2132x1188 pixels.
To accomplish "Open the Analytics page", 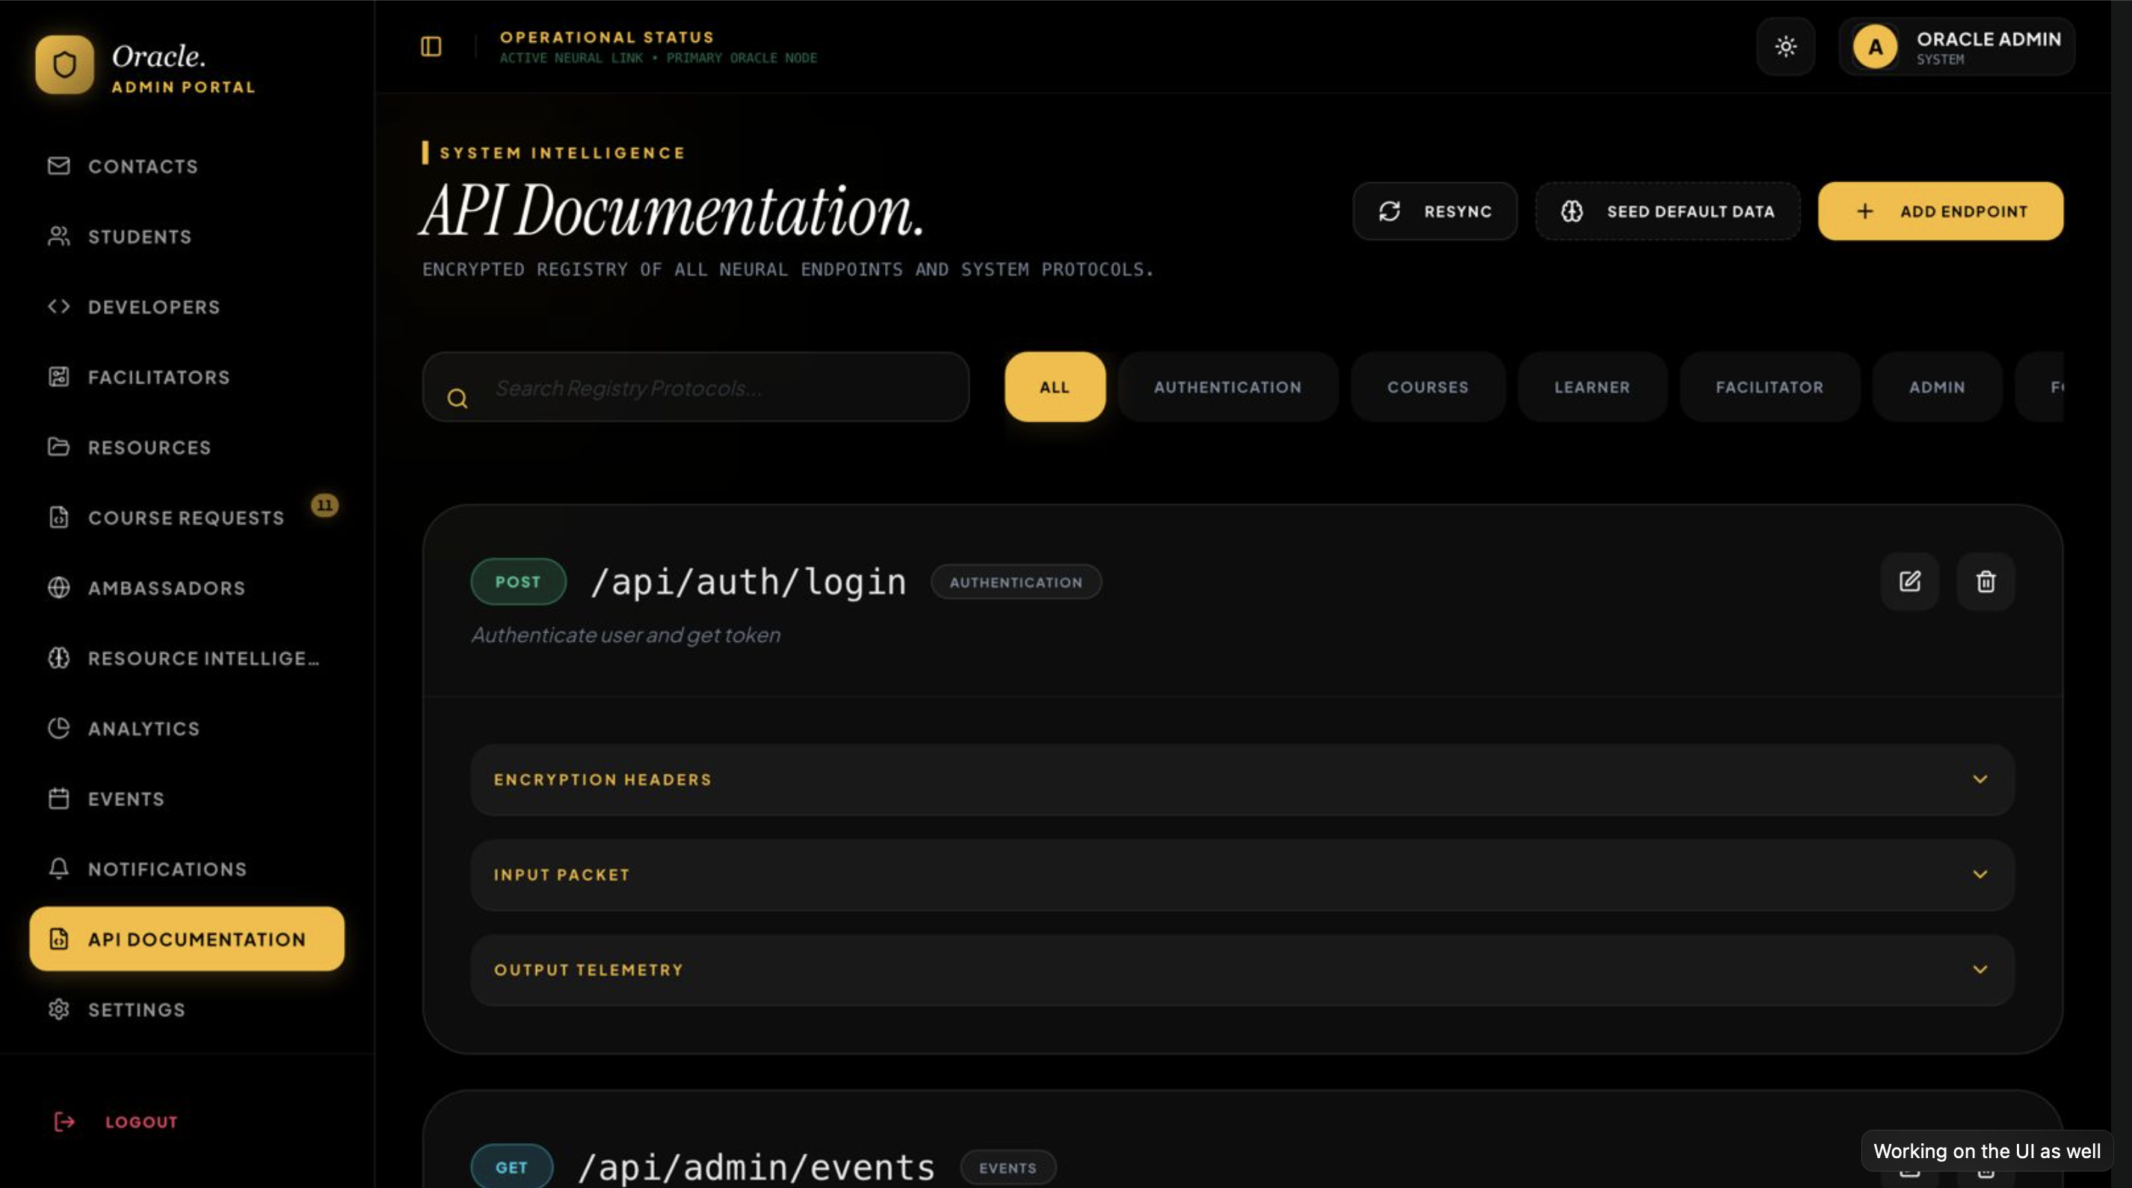I will (x=187, y=728).
